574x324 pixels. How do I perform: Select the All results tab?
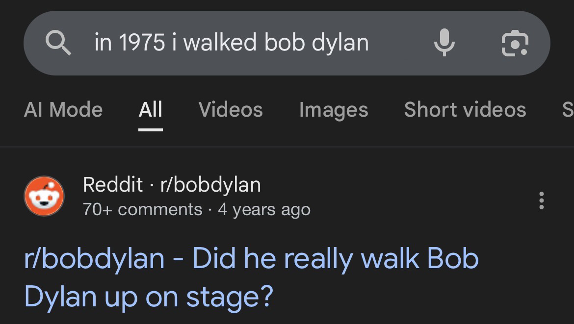(x=150, y=109)
